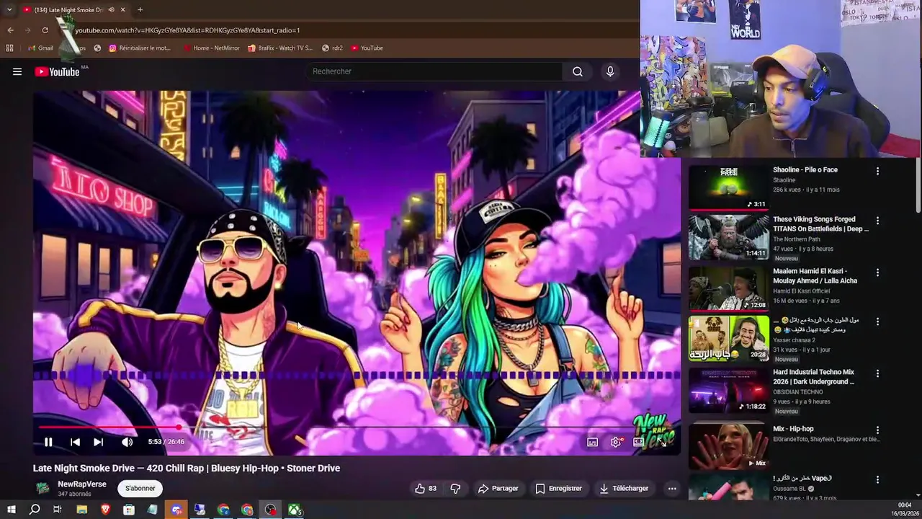This screenshot has width=922, height=519.
Task: Open more actions ellipsis below video
Action: pos(672,488)
